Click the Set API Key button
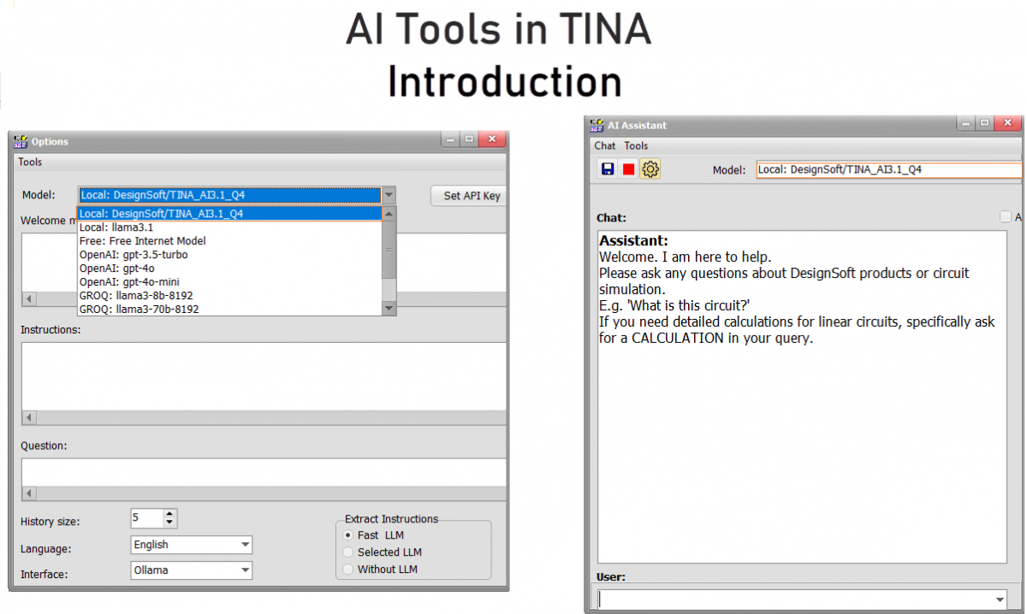This screenshot has width=1027, height=614. (x=469, y=196)
